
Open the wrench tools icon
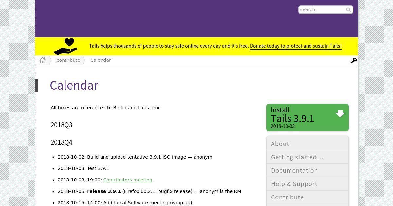pos(354,61)
